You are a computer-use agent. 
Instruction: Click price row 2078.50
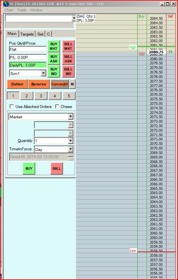point(156,72)
